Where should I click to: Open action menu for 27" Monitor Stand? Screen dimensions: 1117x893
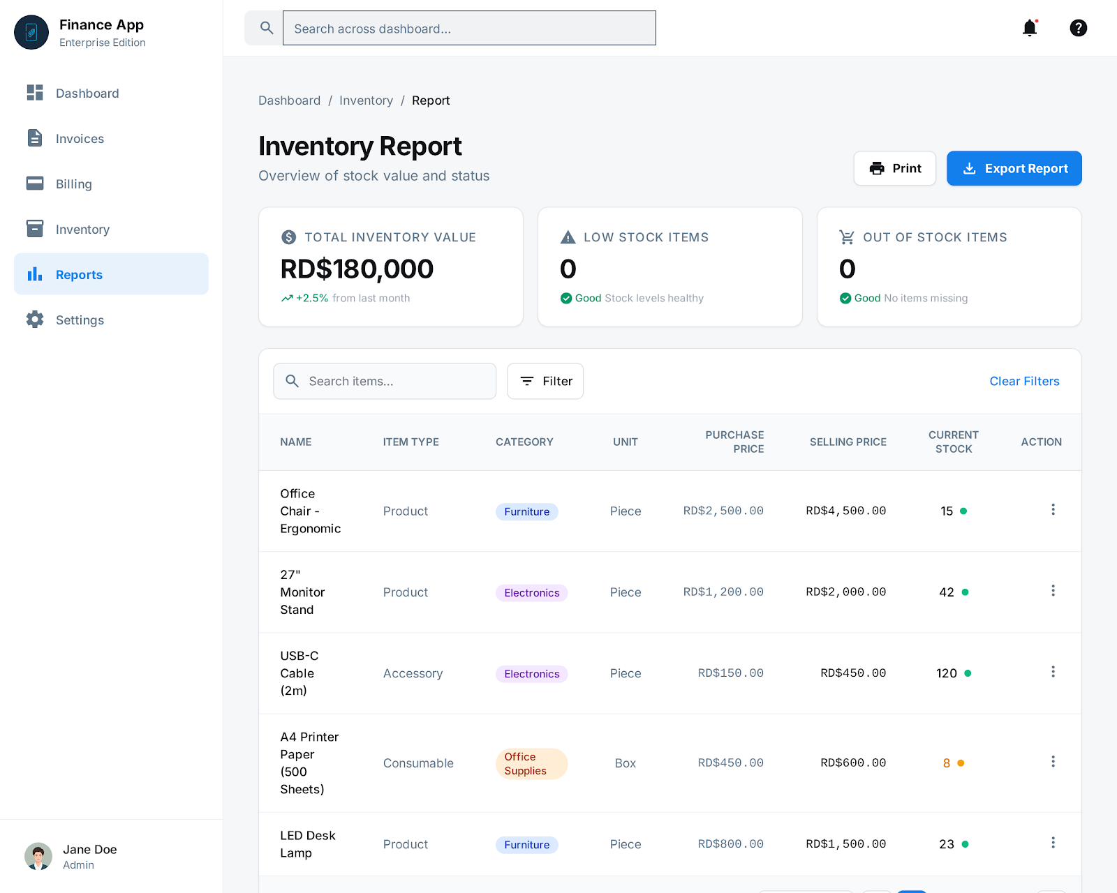(x=1053, y=591)
